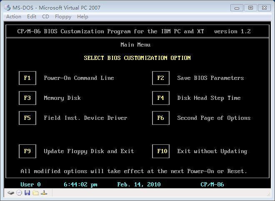This screenshot has width=275, height=201.
Task: Select the F2 key box
Action: (161, 78)
